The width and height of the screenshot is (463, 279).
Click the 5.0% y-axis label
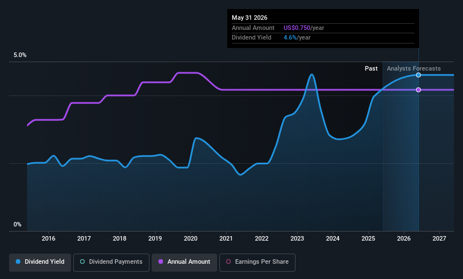(x=20, y=55)
